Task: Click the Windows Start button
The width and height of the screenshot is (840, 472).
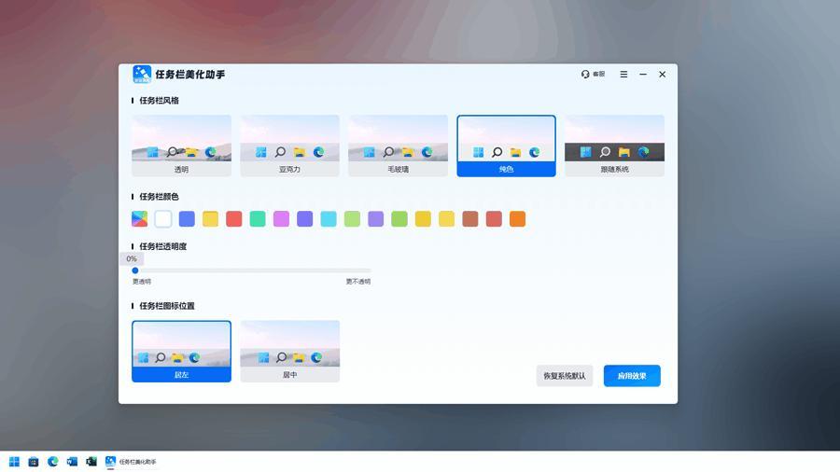Action: click(x=15, y=462)
